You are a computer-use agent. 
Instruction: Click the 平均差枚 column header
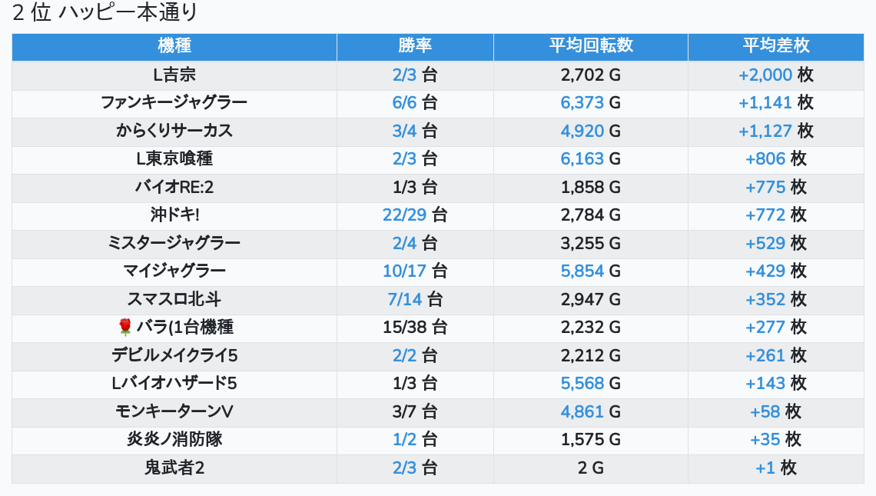pos(776,45)
